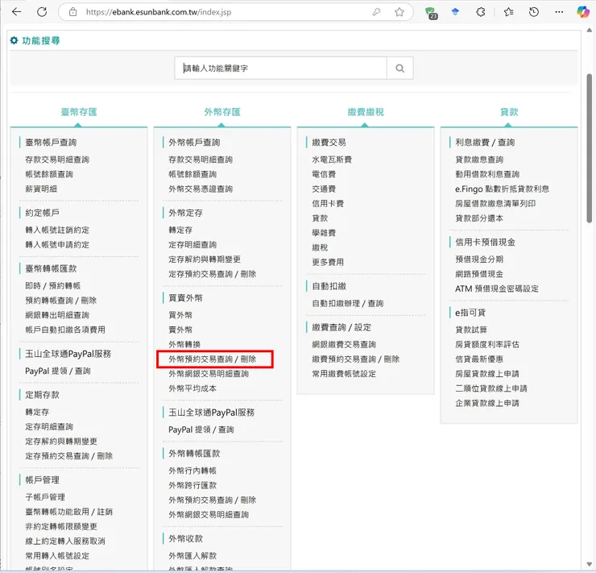Open 電信費 payment
Viewport: 596px width, 573px height.
(324, 174)
